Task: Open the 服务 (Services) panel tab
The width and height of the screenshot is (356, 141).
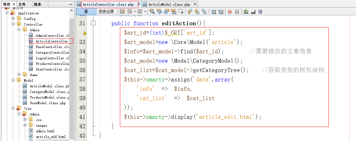Action: pyautogui.click(x=38, y=4)
